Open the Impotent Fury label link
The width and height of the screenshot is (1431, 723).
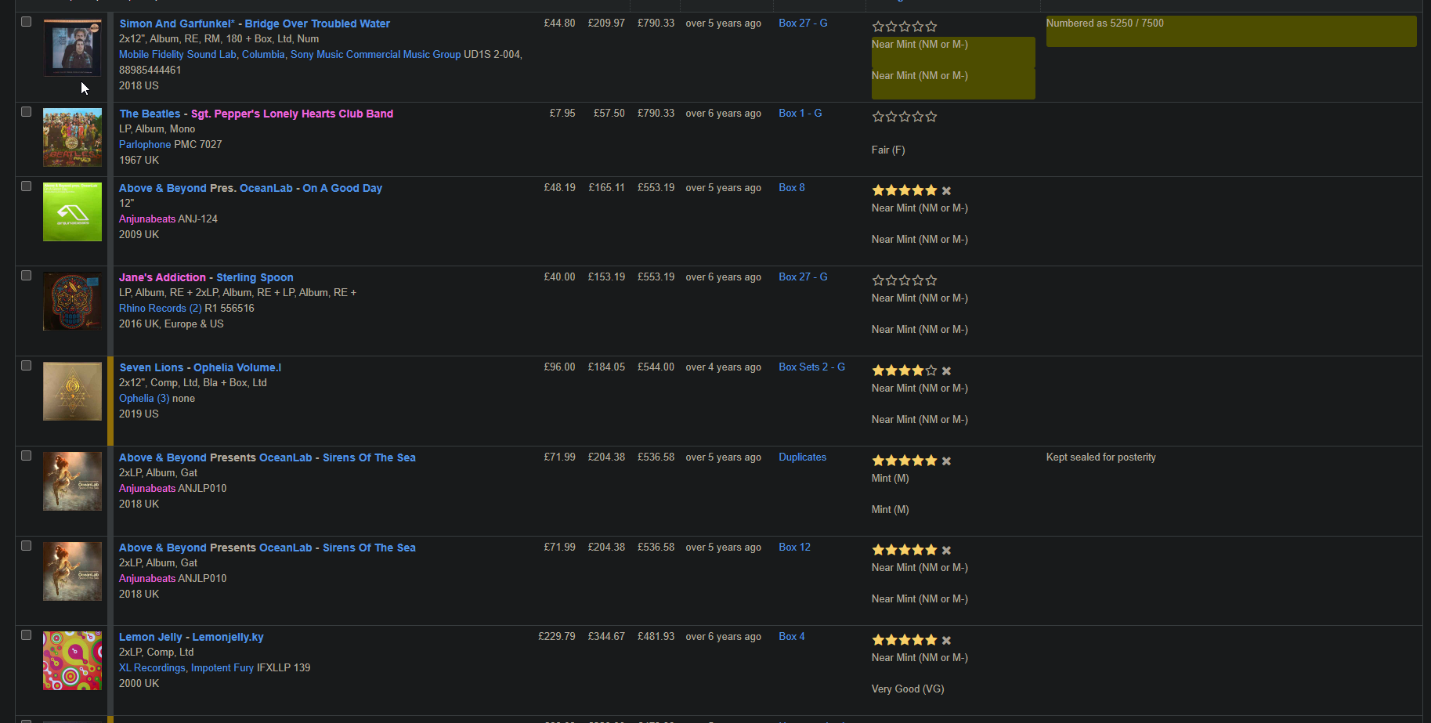point(222,668)
